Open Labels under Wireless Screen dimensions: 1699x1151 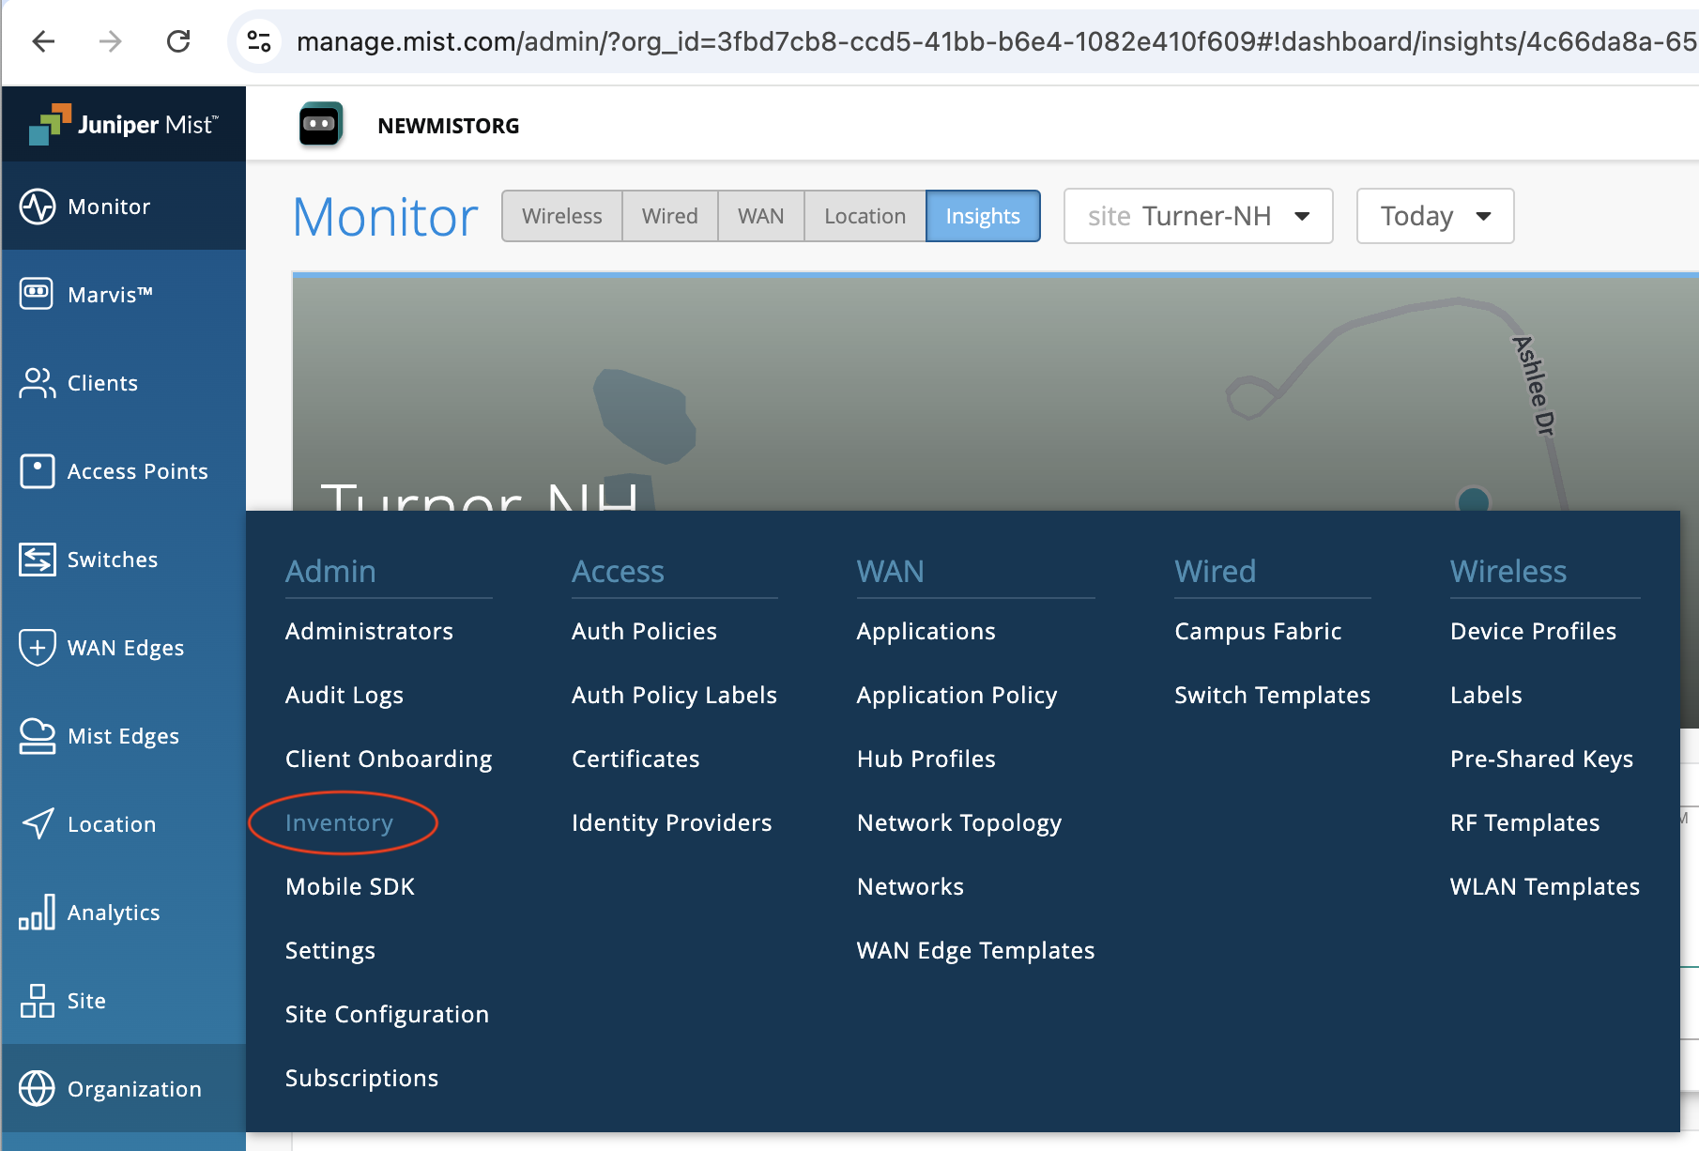click(x=1487, y=695)
